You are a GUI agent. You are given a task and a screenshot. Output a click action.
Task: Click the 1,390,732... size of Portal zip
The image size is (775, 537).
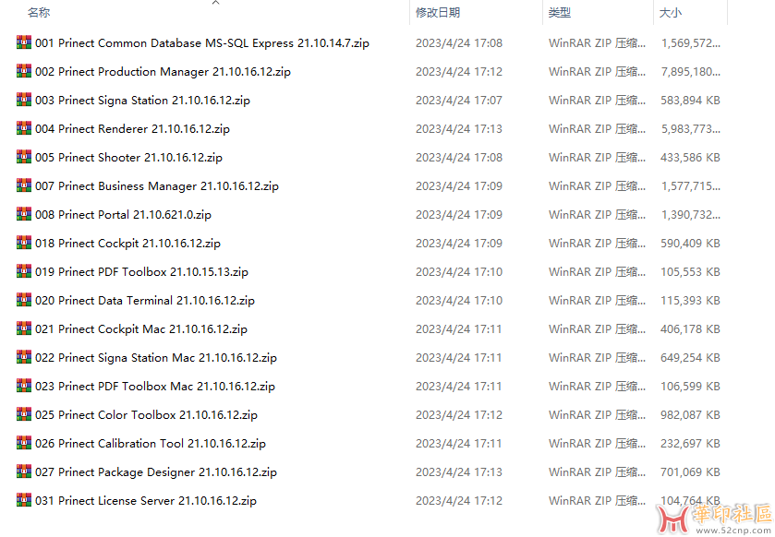click(x=691, y=215)
